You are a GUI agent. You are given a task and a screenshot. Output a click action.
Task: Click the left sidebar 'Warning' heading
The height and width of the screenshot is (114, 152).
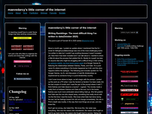23,28
